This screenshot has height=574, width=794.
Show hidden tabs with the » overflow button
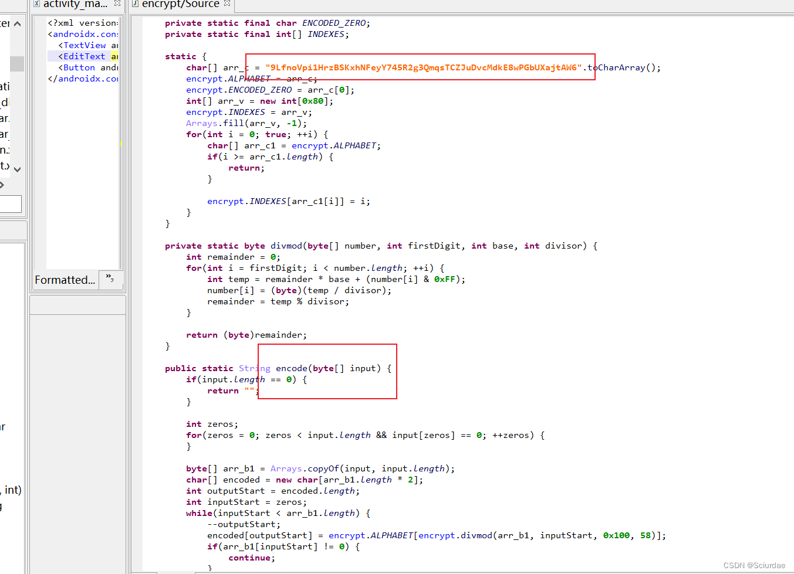point(110,278)
